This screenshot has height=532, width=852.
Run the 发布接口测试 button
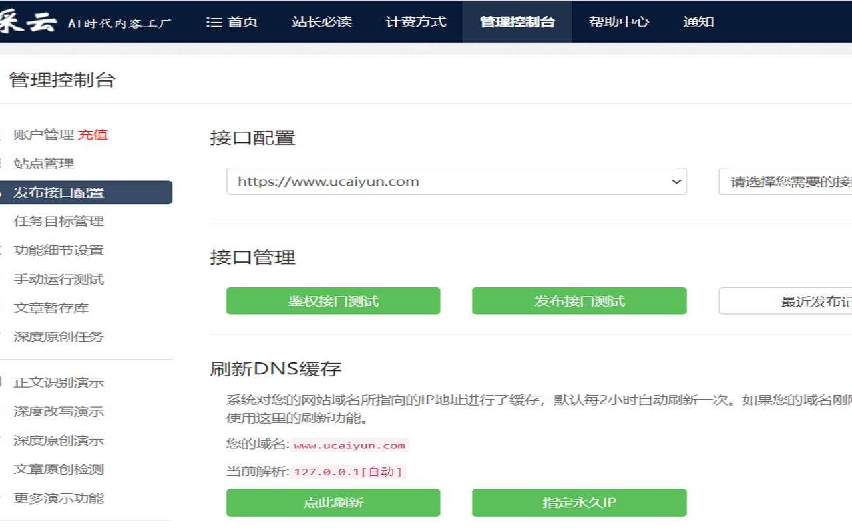coord(579,301)
